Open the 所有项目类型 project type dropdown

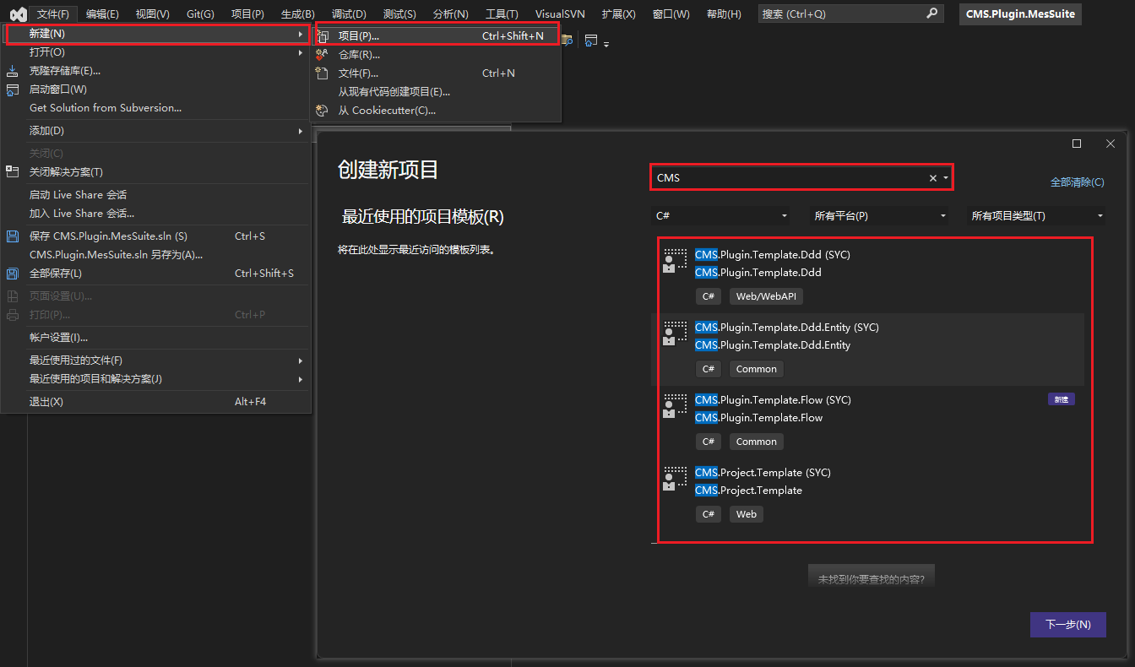coord(1036,216)
